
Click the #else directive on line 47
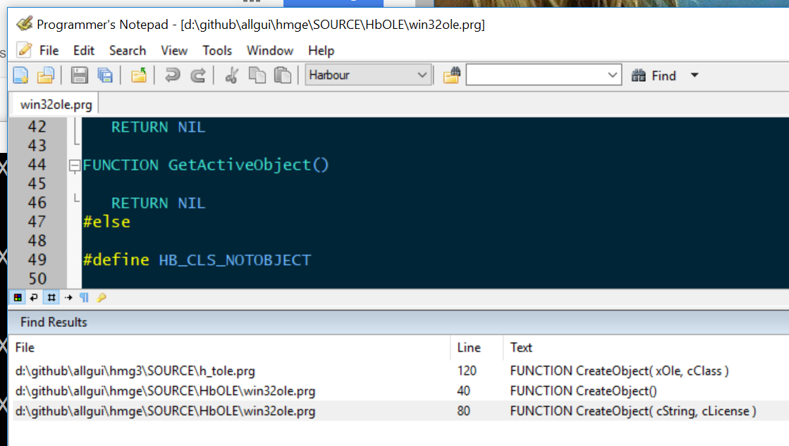coord(106,222)
